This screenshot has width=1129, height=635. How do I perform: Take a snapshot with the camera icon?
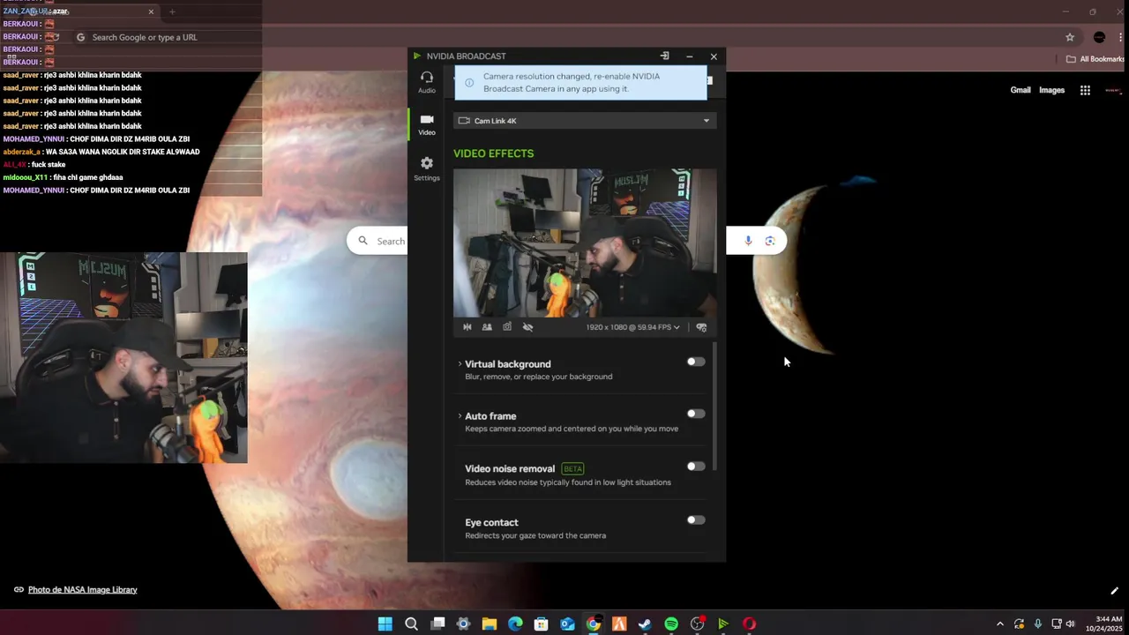[507, 327]
